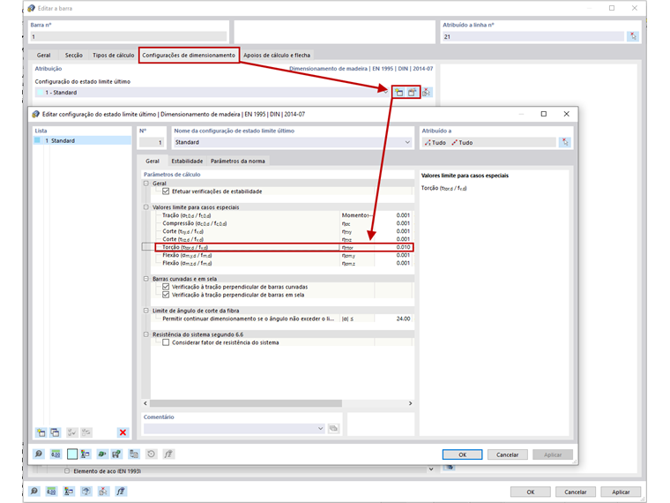Pick configuration from model icon beside Standard

(x=427, y=93)
